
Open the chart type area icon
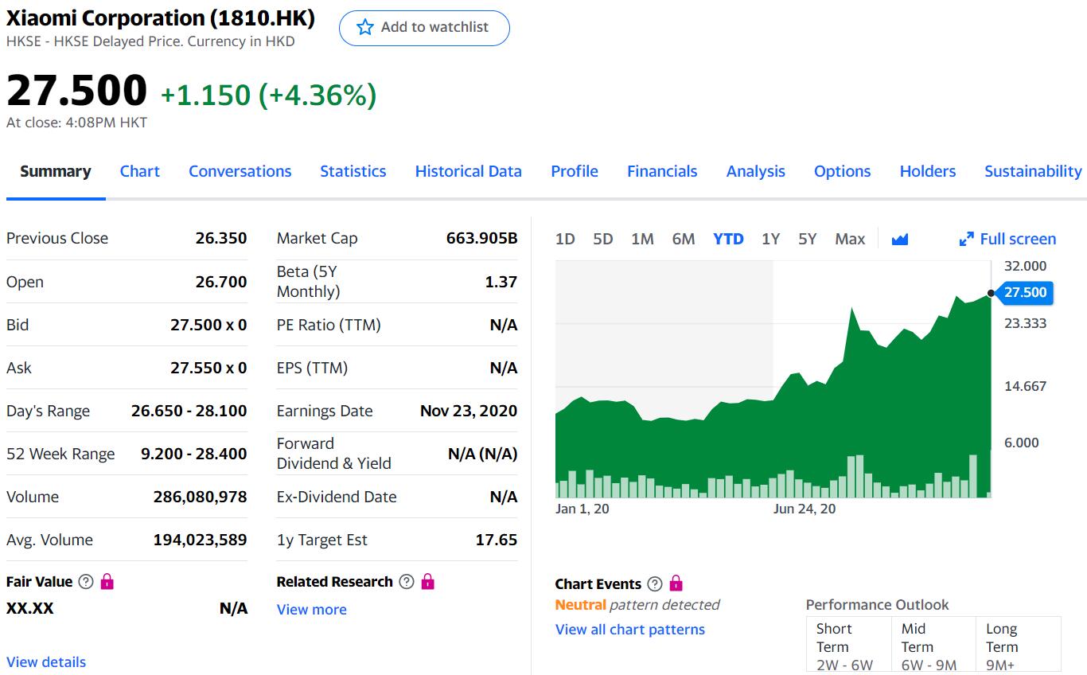pyautogui.click(x=900, y=238)
